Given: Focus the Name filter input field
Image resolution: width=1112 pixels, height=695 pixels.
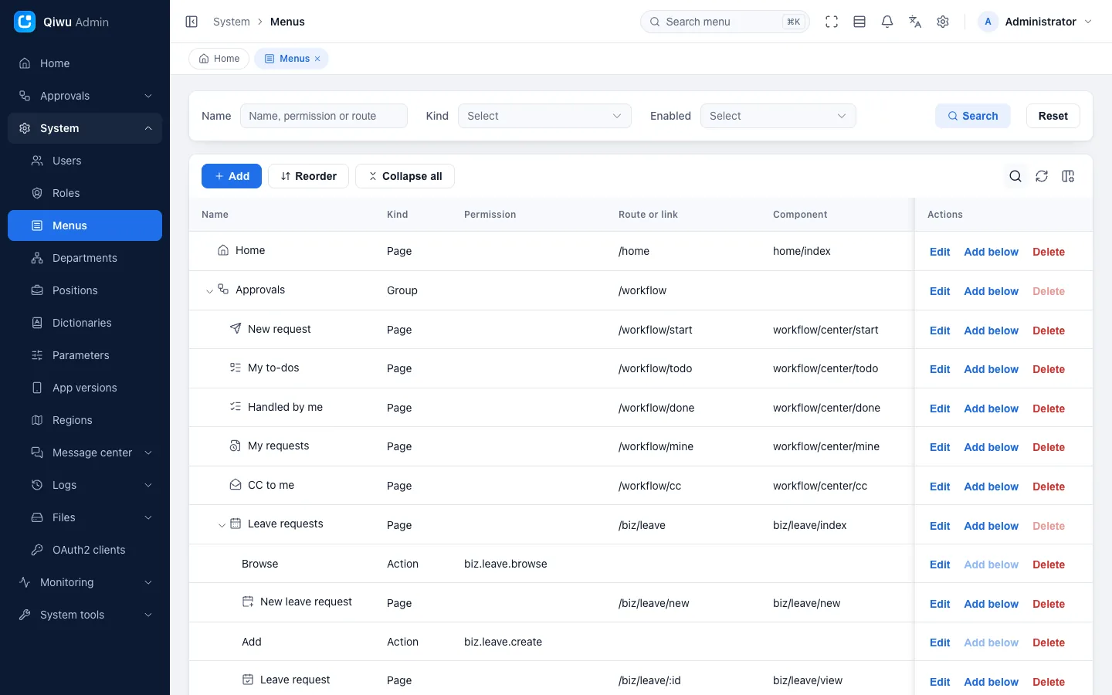Looking at the screenshot, I should pos(324,116).
